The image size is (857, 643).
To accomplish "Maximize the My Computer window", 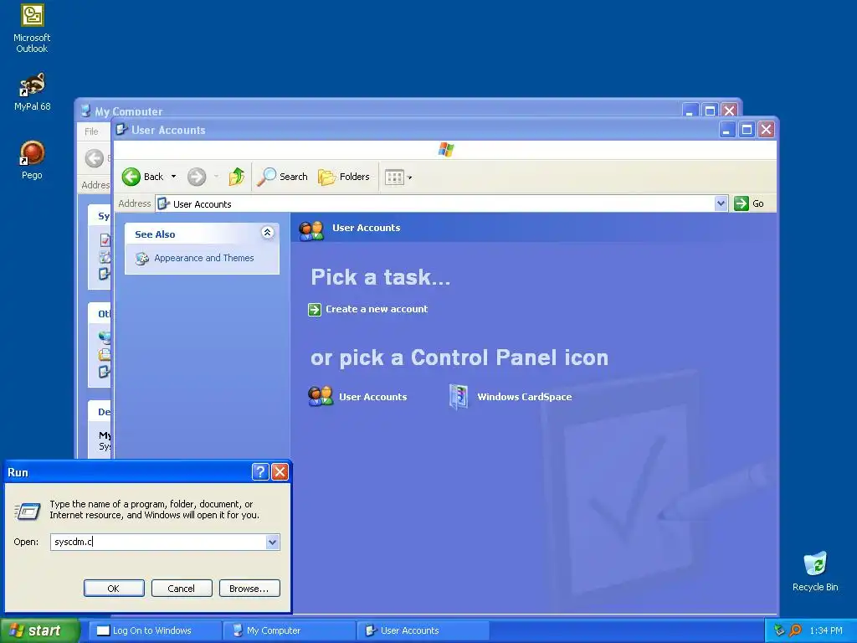I will click(x=710, y=111).
